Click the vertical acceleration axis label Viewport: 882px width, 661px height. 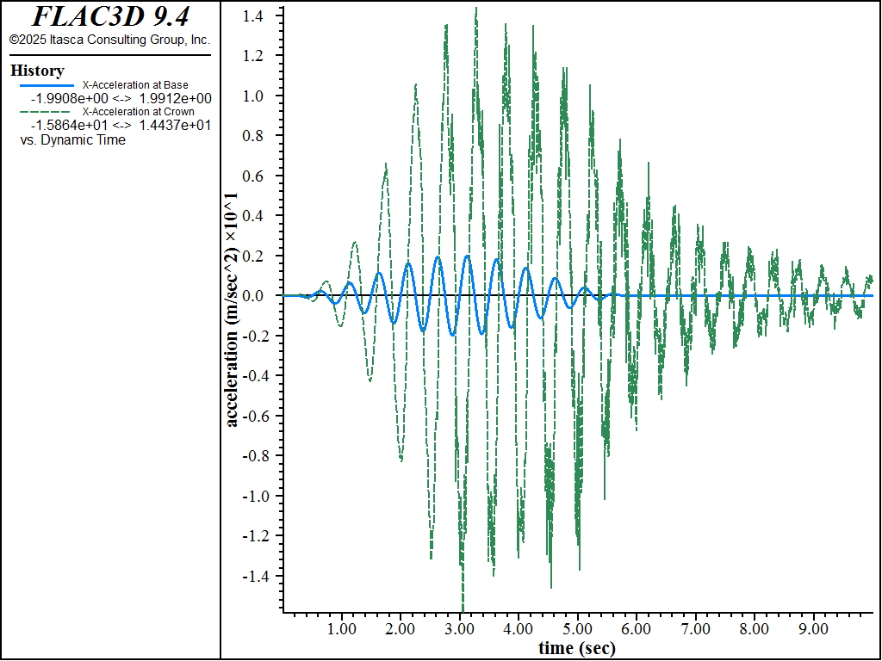[233, 310]
